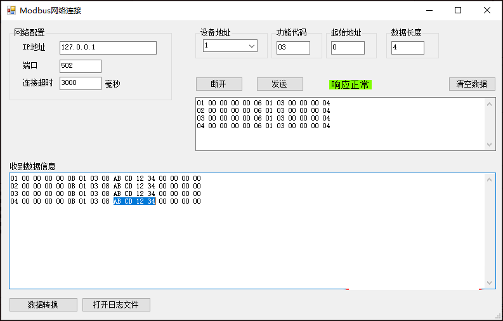This screenshot has height=321, width=503.
Task: Click the IP地址 input field
Action: (x=108, y=48)
